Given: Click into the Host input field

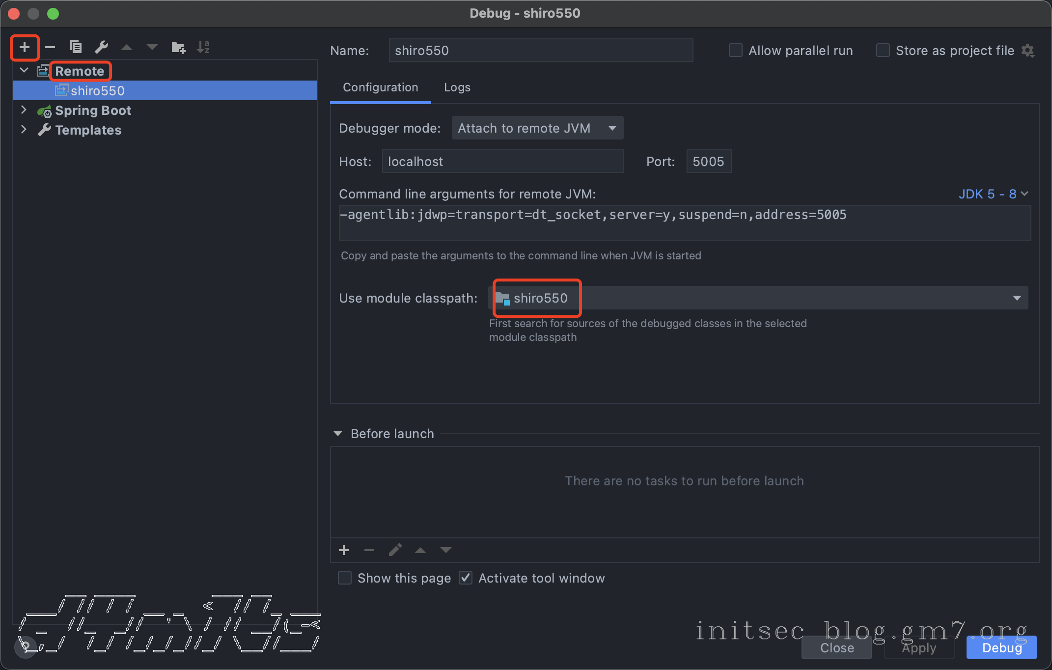Looking at the screenshot, I should 502,162.
